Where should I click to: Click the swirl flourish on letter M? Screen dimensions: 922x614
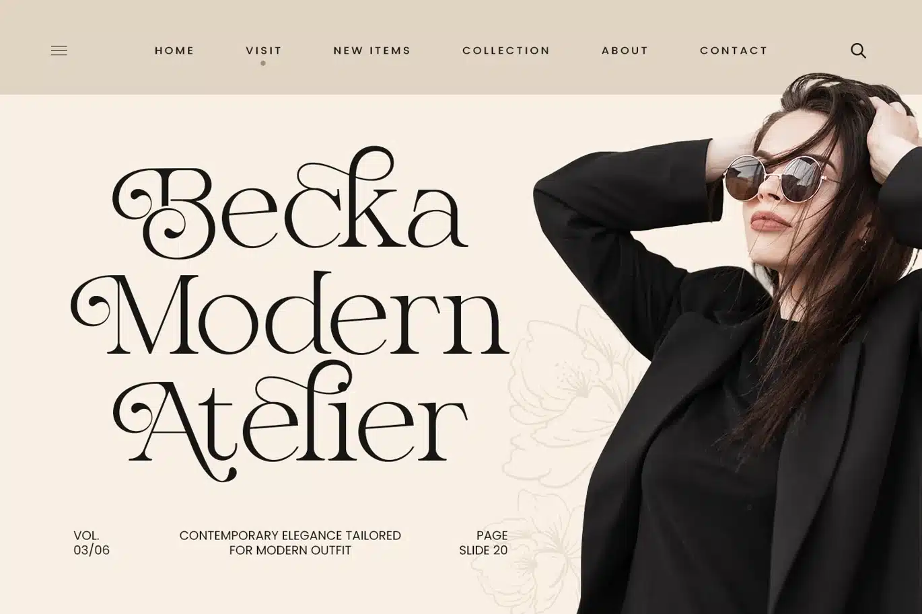[91, 306]
